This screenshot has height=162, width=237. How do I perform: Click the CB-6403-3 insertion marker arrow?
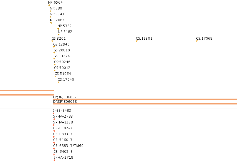[54, 154]
